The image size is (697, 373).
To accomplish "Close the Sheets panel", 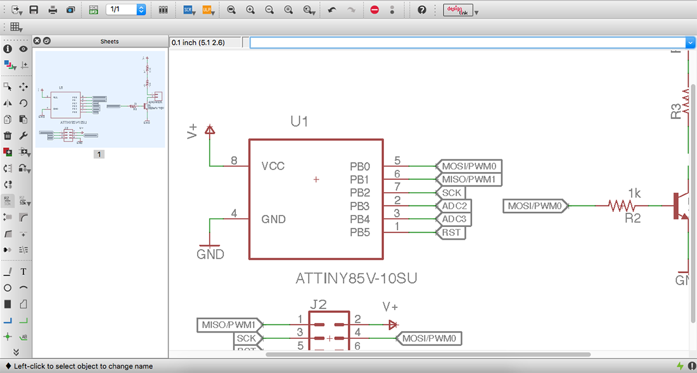I will click(x=37, y=41).
